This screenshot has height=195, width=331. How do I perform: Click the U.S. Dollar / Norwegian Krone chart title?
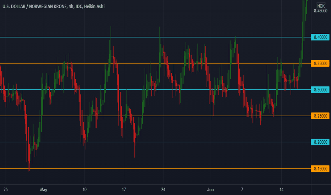(x=53, y=6)
